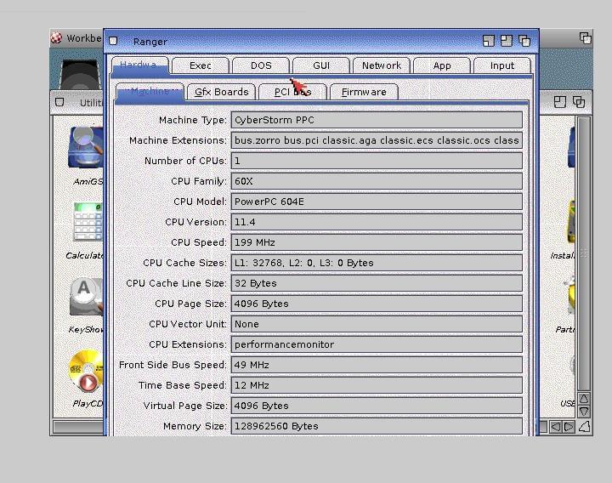Click the Time Base Speed field
Image resolution: width=612 pixels, height=483 pixels.
click(x=377, y=385)
